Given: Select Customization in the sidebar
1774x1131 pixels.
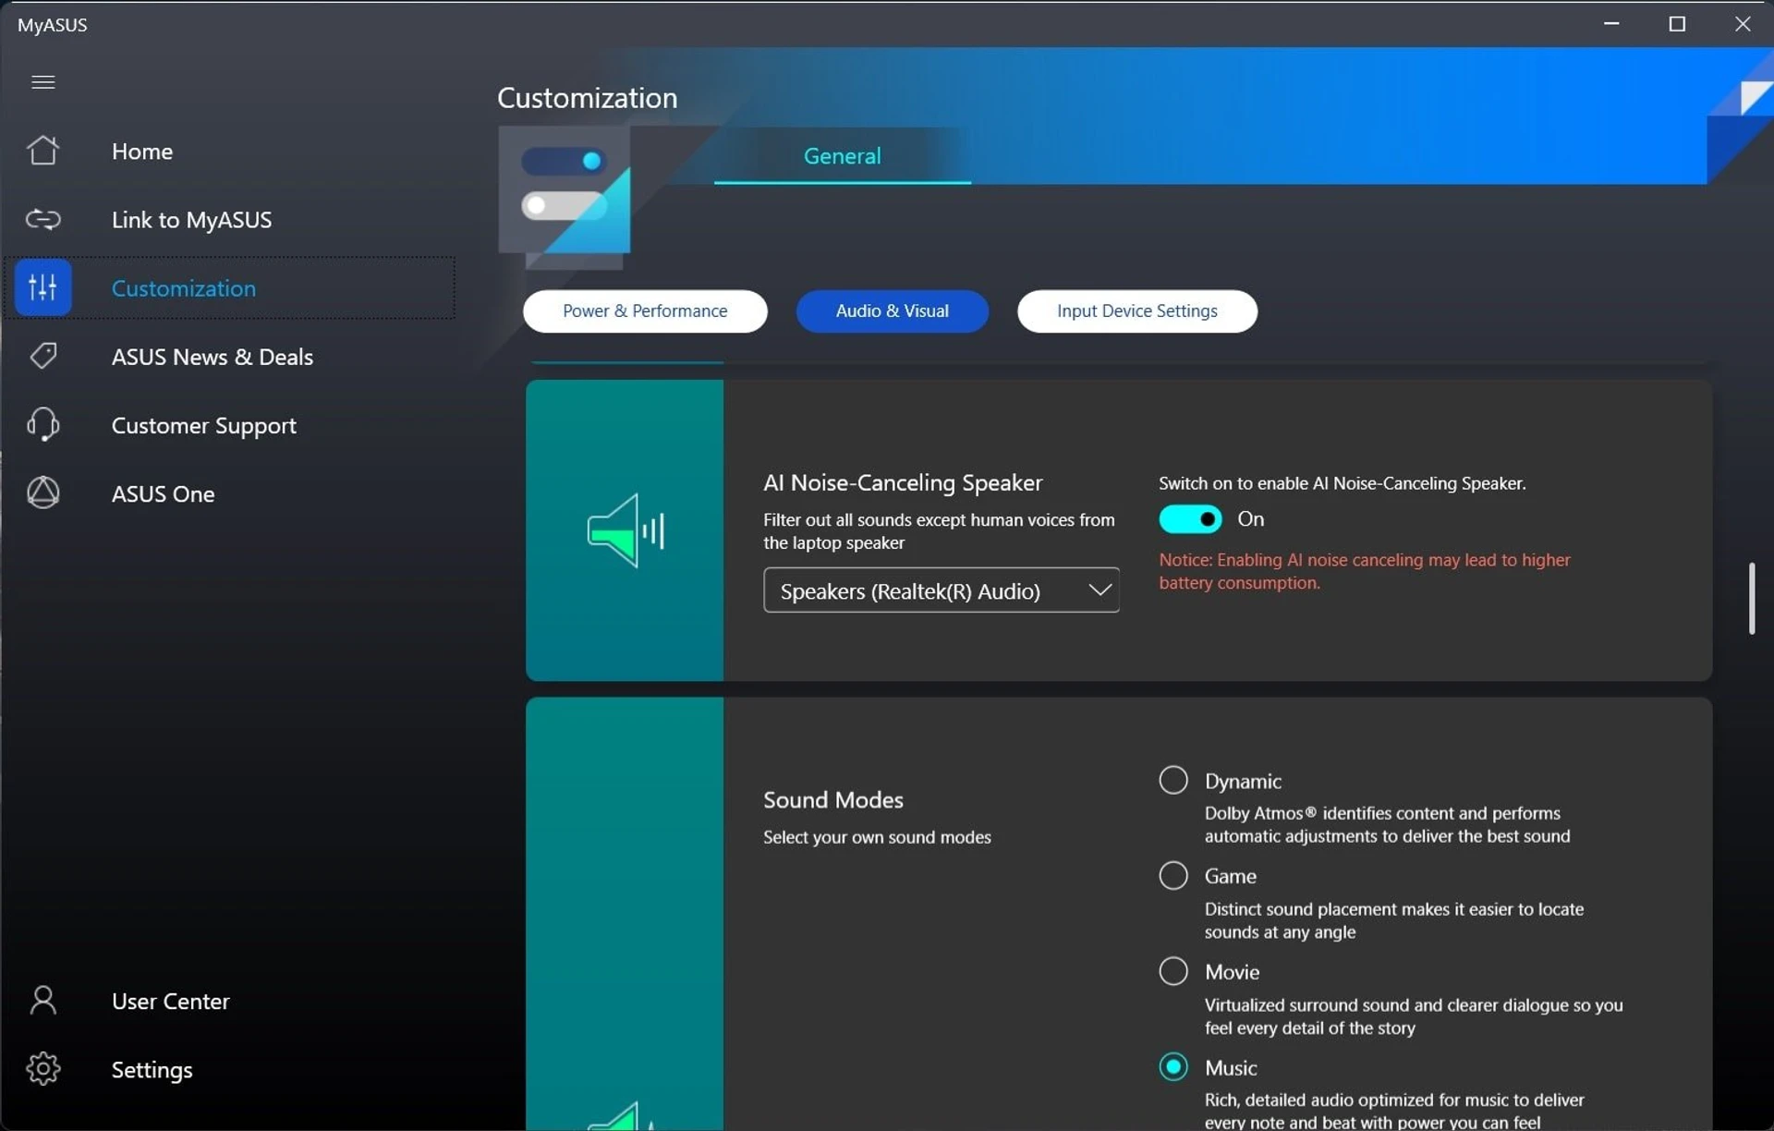Looking at the screenshot, I should pyautogui.click(x=229, y=287).
